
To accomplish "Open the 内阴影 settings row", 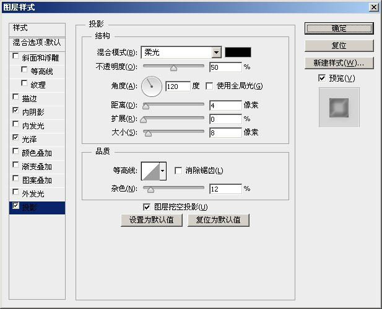I will coord(37,112).
